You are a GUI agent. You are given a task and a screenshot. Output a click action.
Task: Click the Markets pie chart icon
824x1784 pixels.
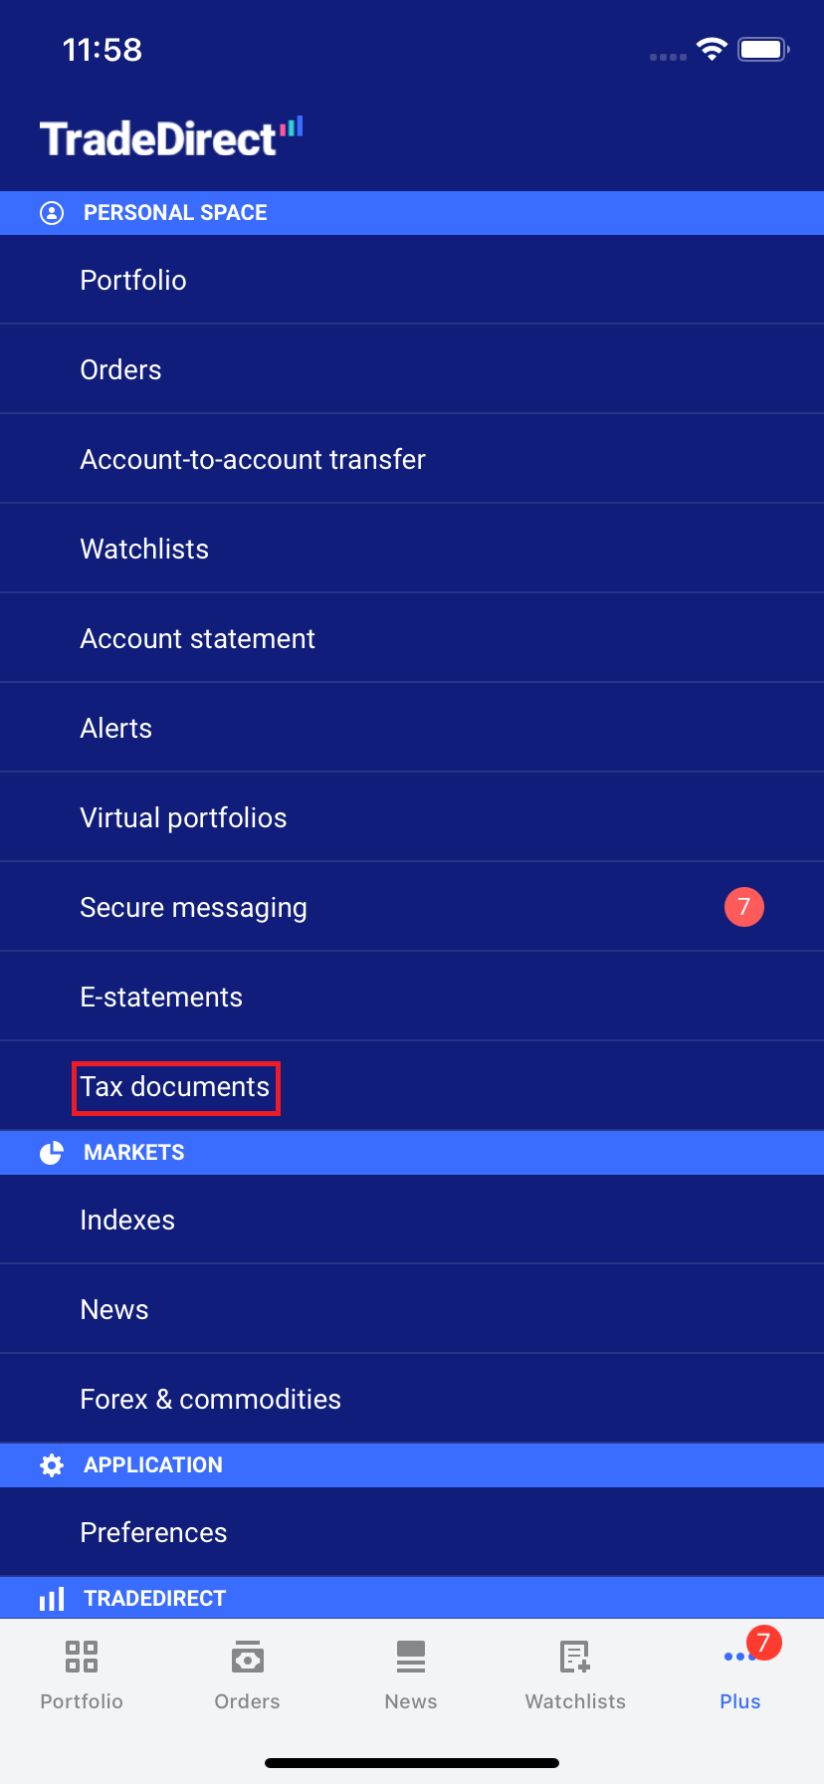tap(52, 1153)
